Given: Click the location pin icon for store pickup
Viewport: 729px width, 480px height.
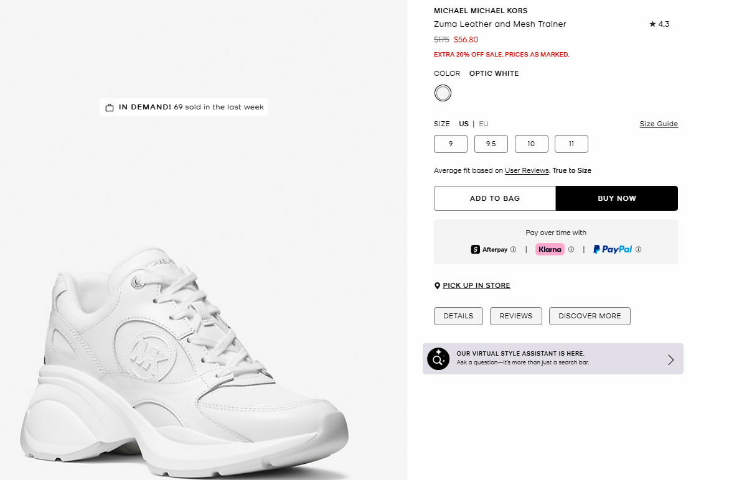Looking at the screenshot, I should point(437,286).
